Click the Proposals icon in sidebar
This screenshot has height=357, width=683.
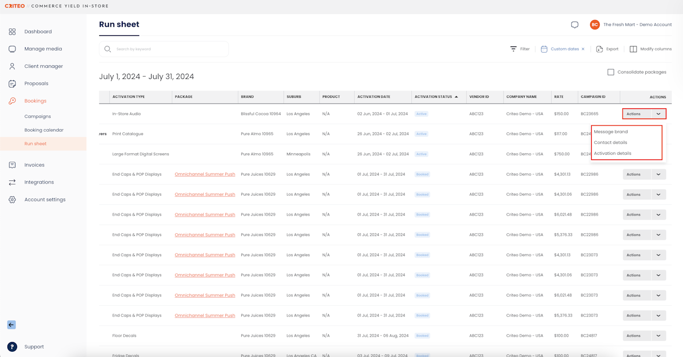pos(12,84)
